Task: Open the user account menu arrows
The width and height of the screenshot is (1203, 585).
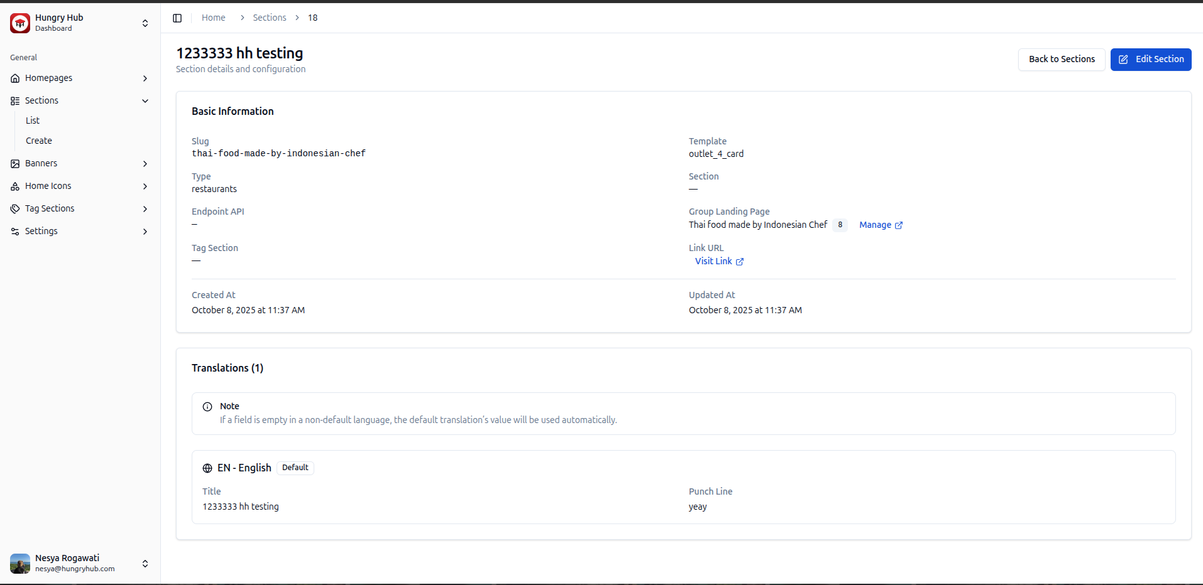Action: pyautogui.click(x=145, y=564)
